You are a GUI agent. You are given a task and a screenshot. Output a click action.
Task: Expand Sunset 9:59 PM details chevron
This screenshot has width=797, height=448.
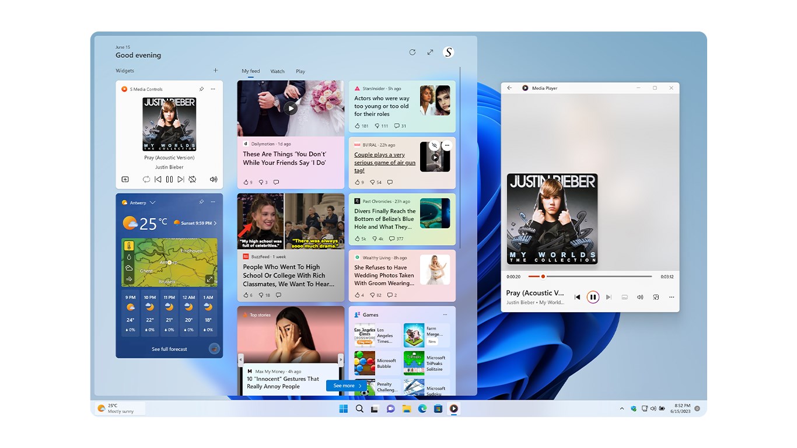click(x=215, y=223)
